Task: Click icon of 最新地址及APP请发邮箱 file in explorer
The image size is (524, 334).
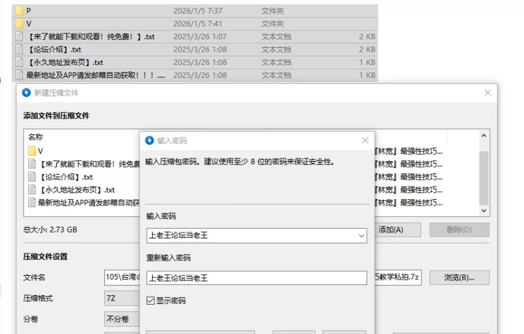Action: coord(19,75)
